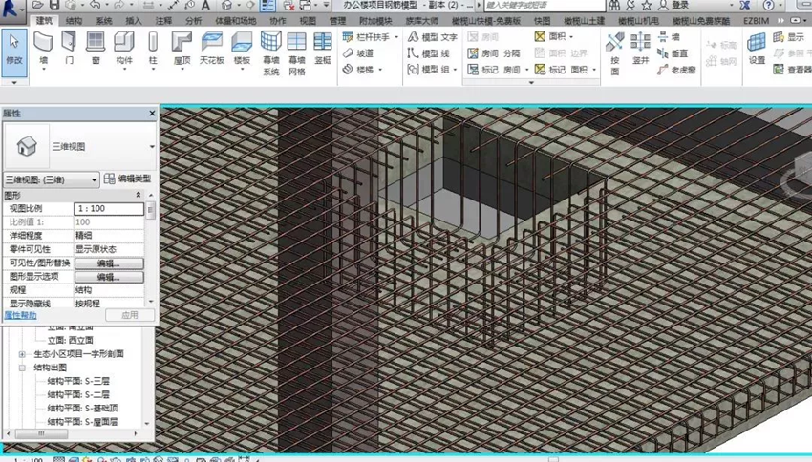812x462 pixels.
Task: Switch to the 结构 ribbon tab
Action: click(74, 20)
